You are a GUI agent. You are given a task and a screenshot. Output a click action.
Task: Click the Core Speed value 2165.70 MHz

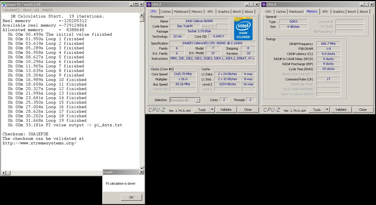pyautogui.click(x=183, y=74)
